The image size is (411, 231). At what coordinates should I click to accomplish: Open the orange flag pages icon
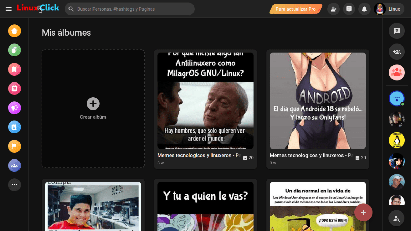(x=14, y=146)
